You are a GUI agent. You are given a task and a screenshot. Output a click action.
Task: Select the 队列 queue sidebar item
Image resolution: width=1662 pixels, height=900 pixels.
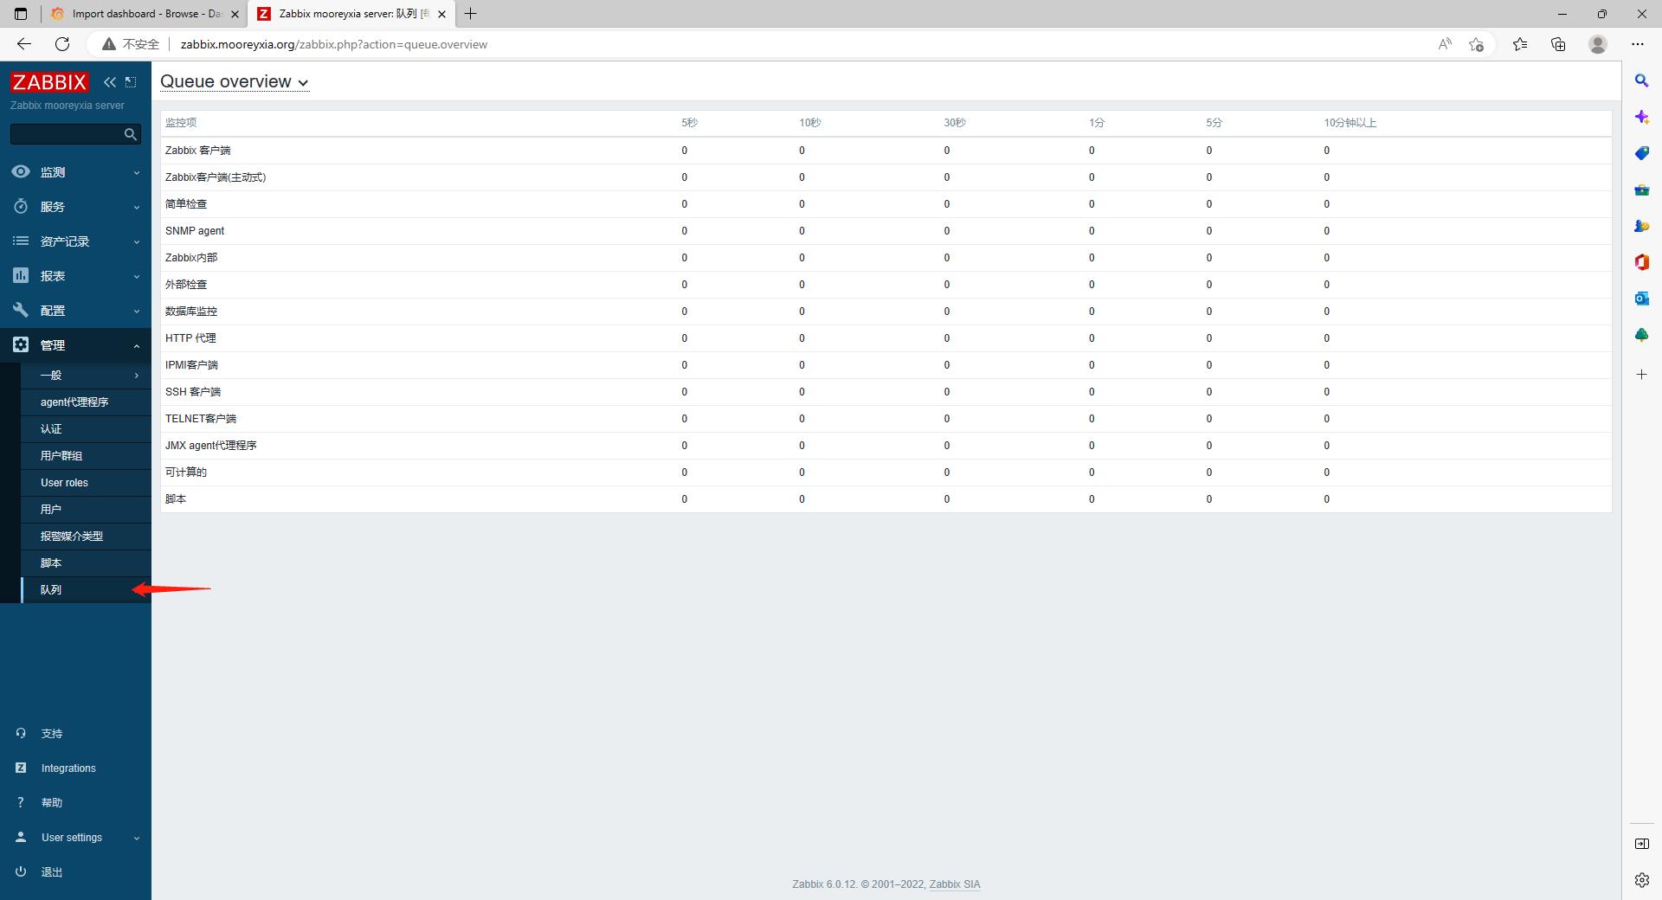[x=86, y=590]
